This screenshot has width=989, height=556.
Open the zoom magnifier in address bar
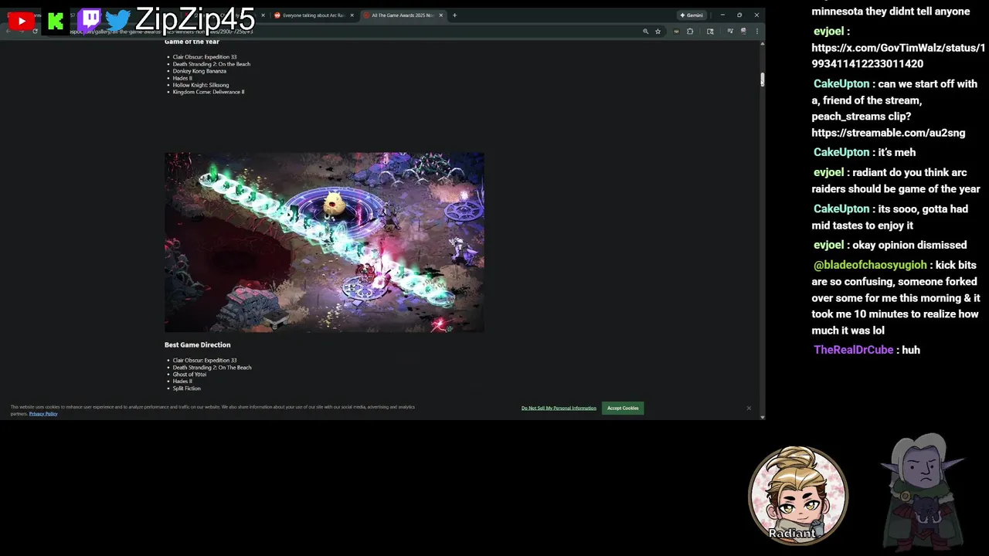(645, 32)
